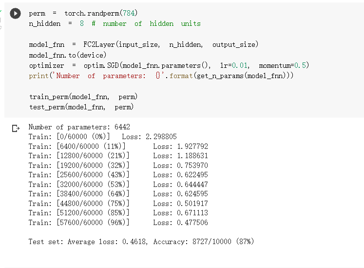Click the 'momentum=0.5' parameter in code
Screen dimensions: 364x268
284,65
